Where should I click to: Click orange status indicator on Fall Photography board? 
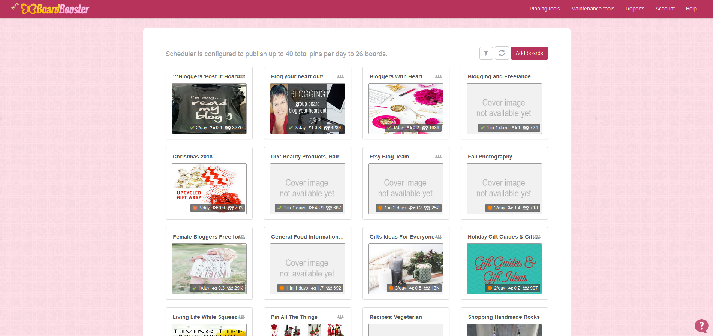490,208
